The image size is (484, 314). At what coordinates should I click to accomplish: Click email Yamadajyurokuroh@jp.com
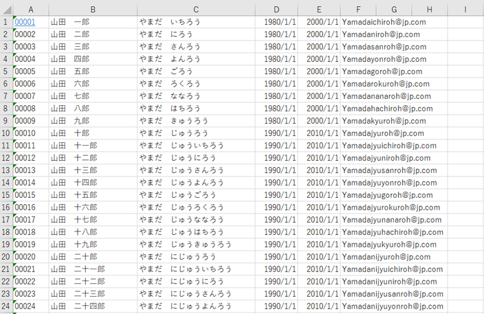tap(390, 208)
